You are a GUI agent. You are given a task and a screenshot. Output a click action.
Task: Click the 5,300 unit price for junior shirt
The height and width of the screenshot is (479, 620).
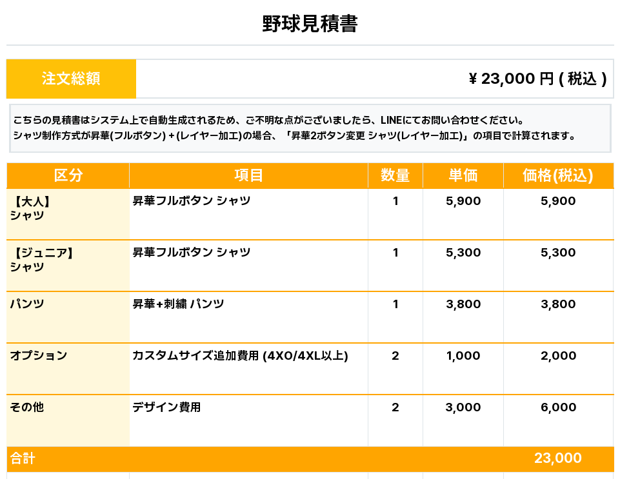click(x=463, y=253)
